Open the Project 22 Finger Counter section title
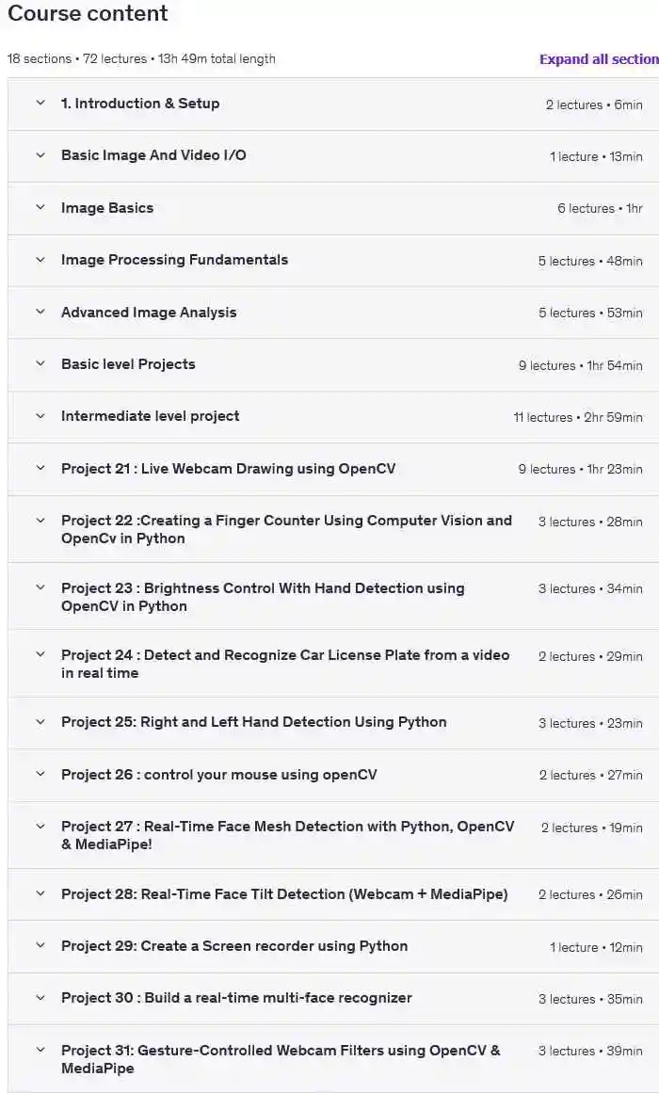This screenshot has width=659, height=1093. coord(286,529)
